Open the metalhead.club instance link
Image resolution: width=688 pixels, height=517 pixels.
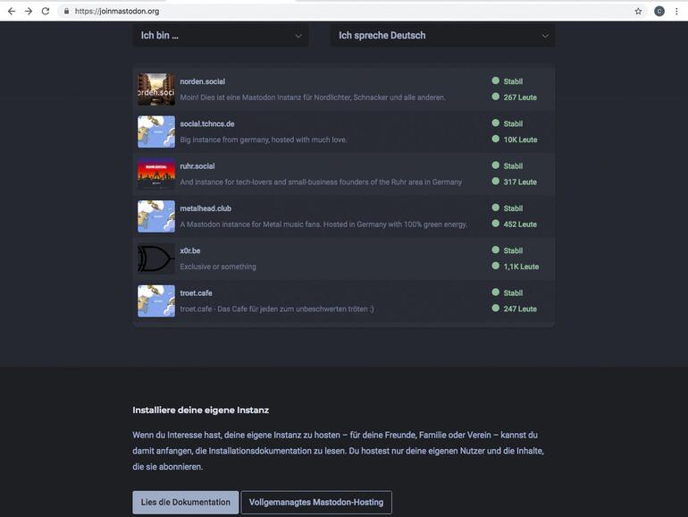click(206, 208)
